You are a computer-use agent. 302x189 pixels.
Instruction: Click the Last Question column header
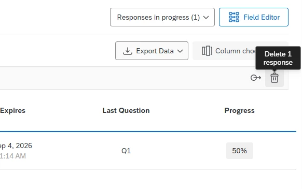(126, 111)
